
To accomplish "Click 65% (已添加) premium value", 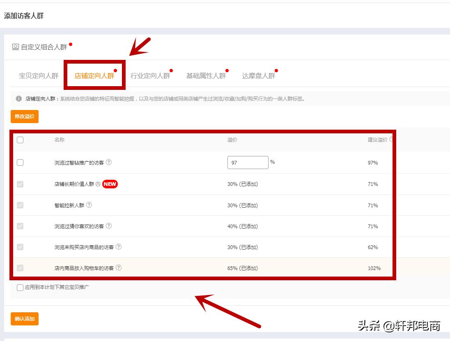I will [x=243, y=268].
